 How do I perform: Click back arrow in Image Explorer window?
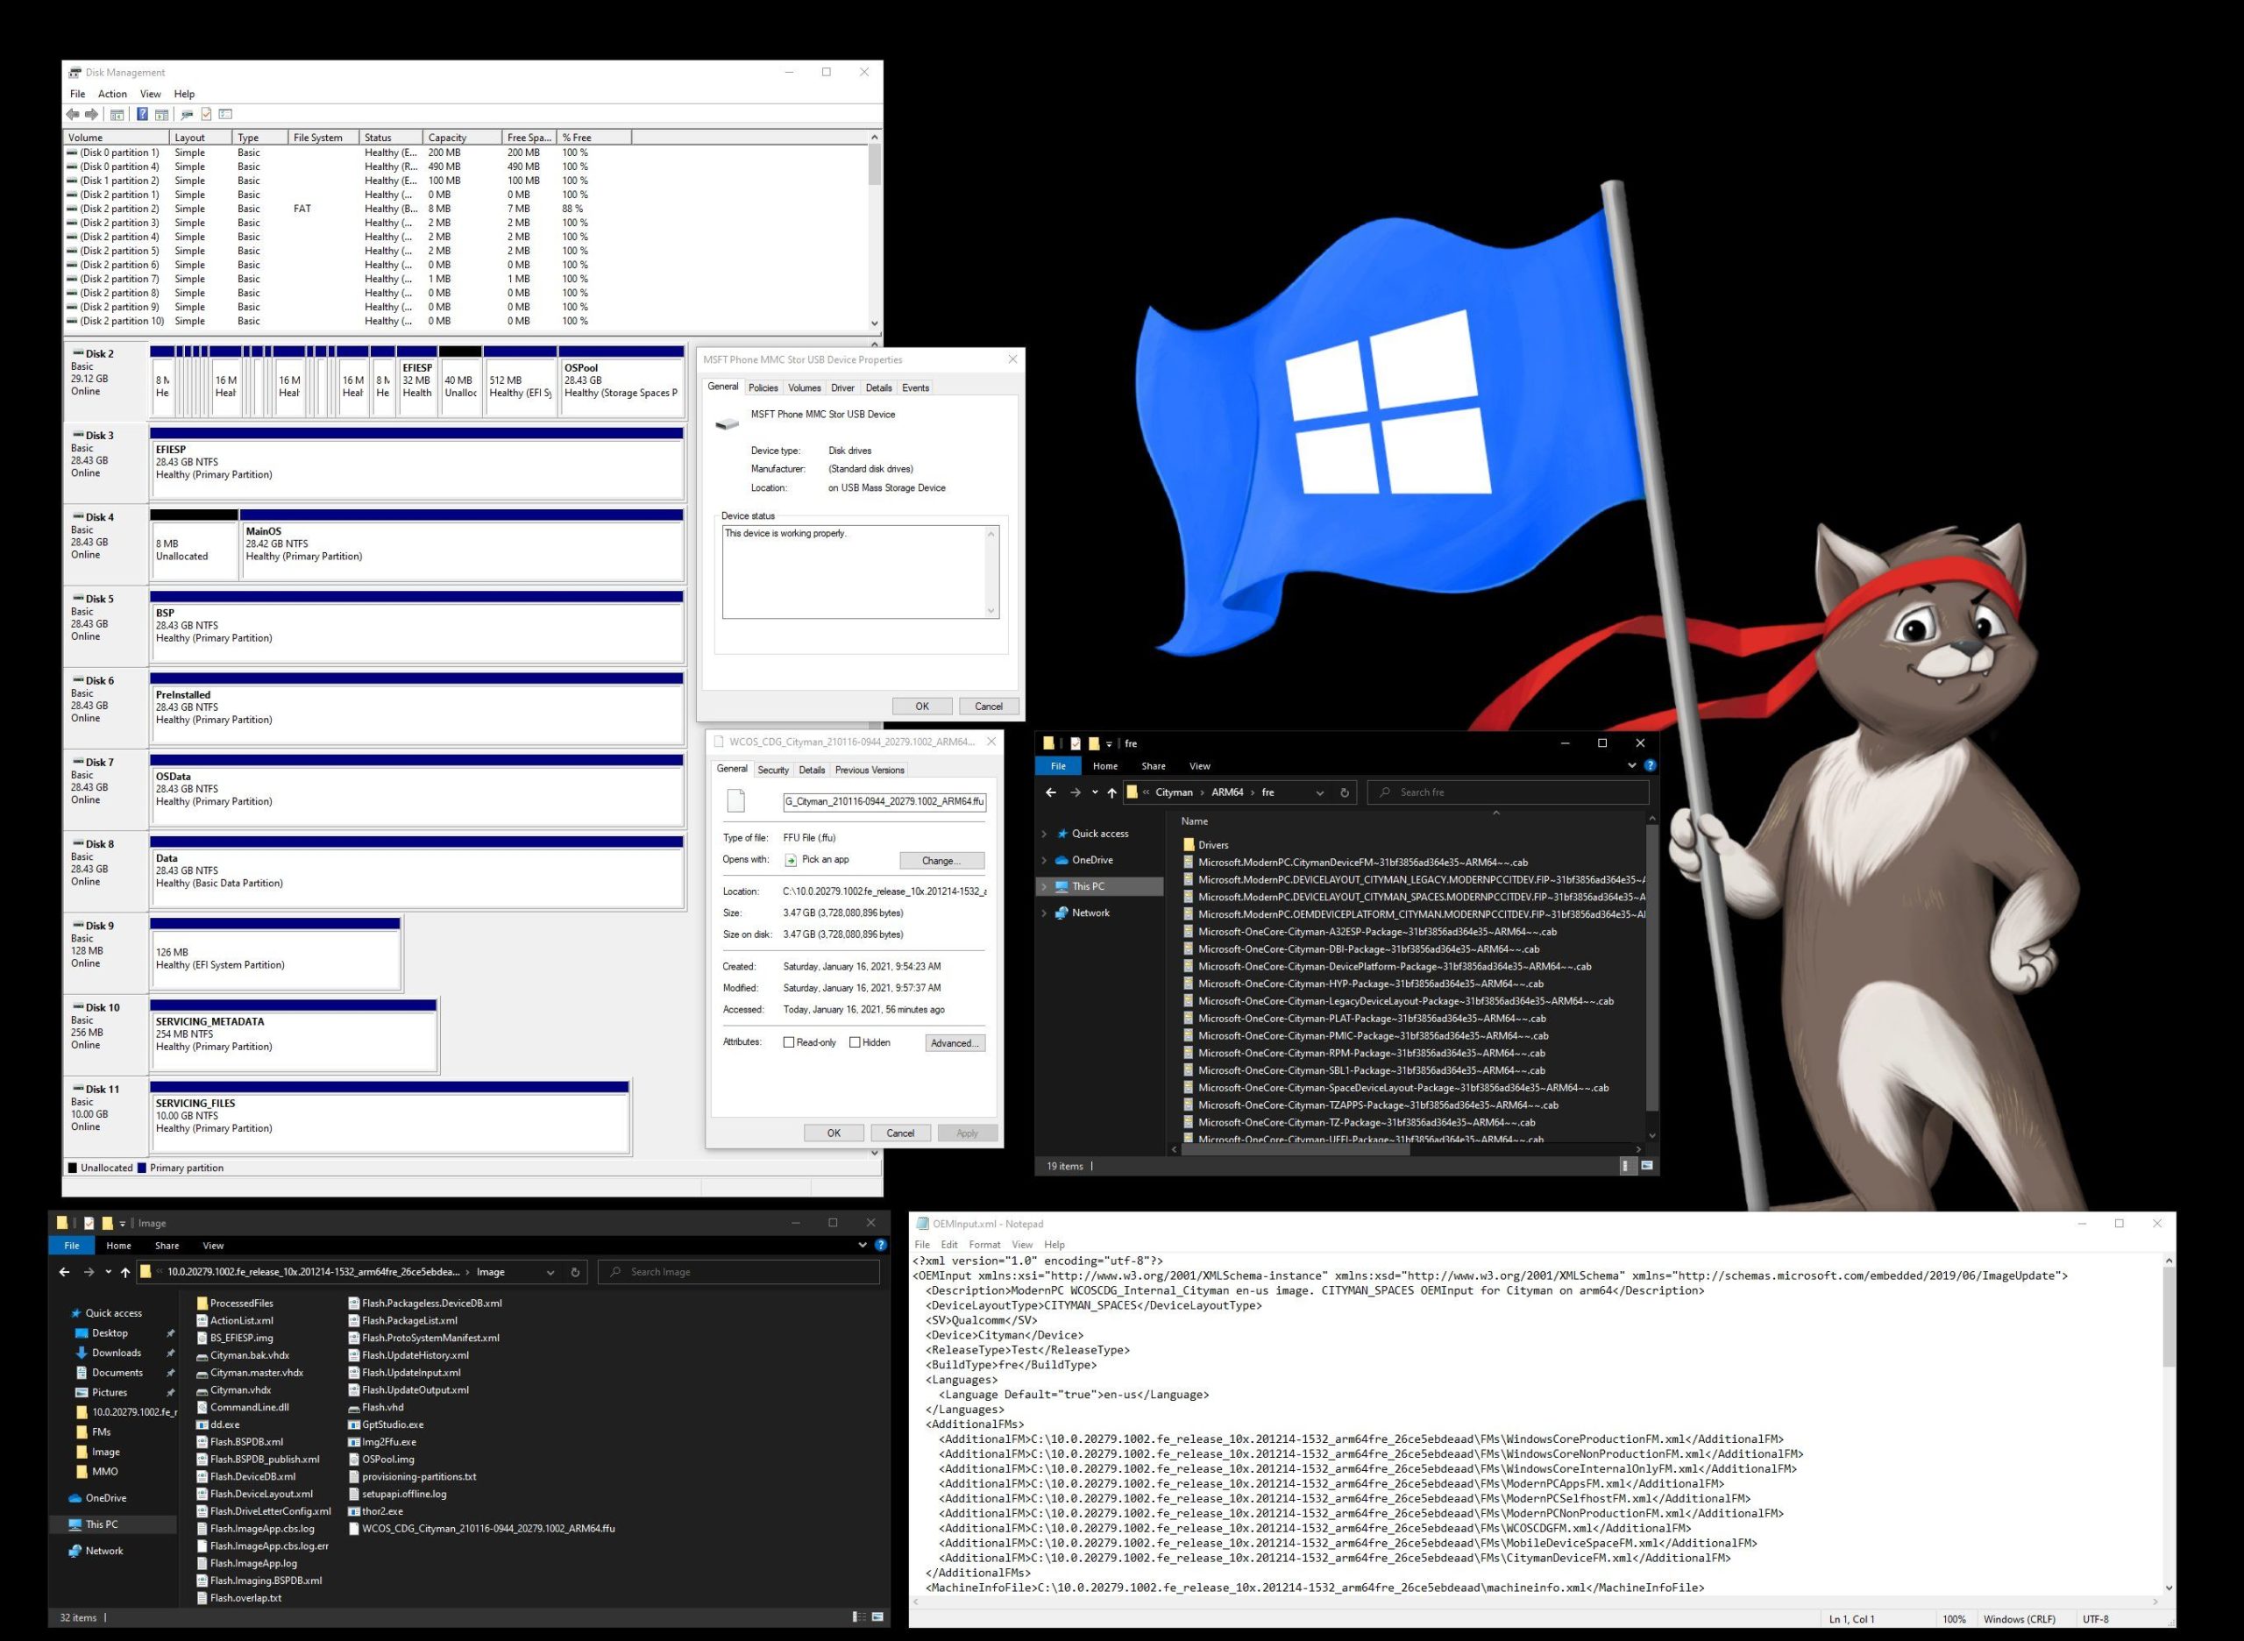point(65,1271)
